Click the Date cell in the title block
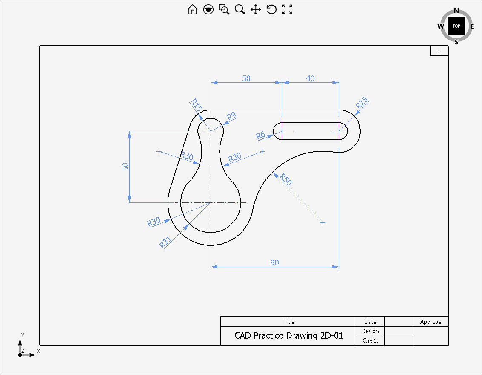 (x=370, y=322)
